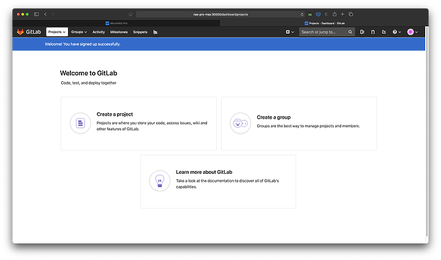Open the user avatar menu
The width and height of the screenshot is (441, 260).
click(x=412, y=32)
